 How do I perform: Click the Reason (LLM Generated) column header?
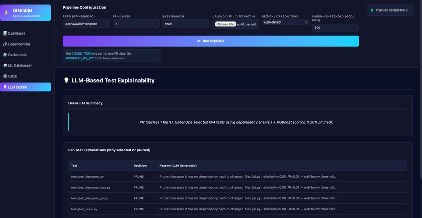pyautogui.click(x=178, y=166)
